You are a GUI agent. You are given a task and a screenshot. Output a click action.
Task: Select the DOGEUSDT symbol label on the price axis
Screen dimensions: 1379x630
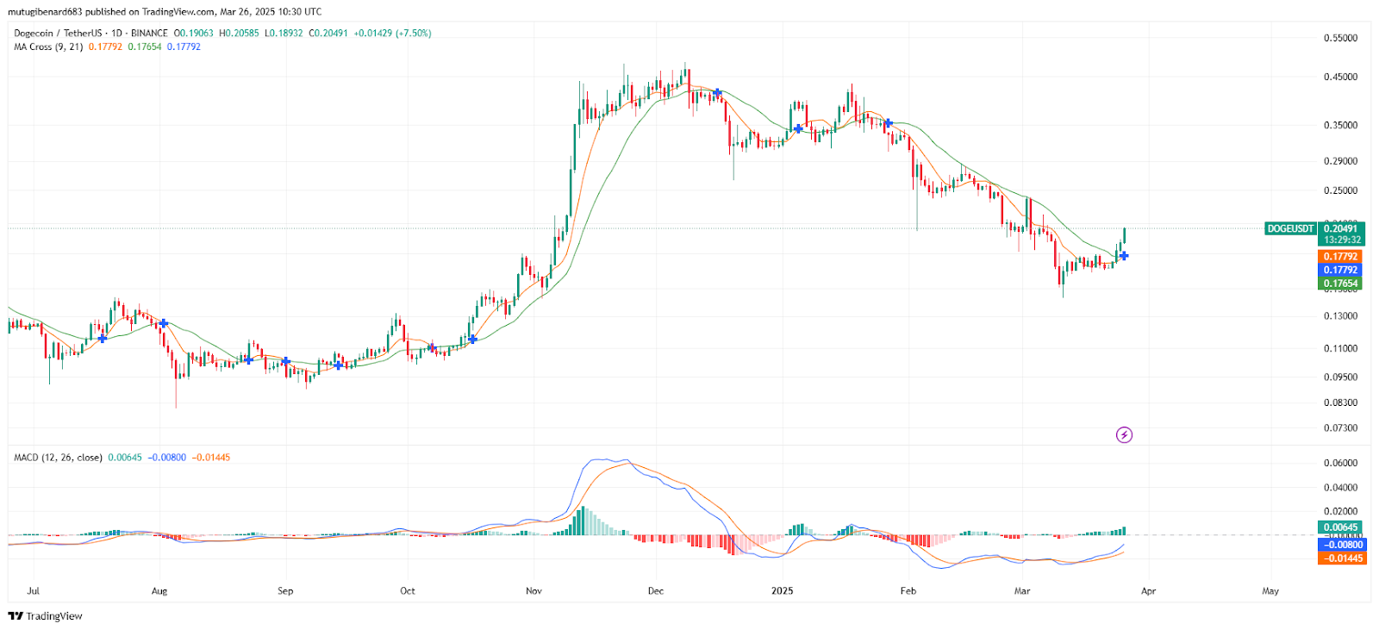click(x=1290, y=228)
